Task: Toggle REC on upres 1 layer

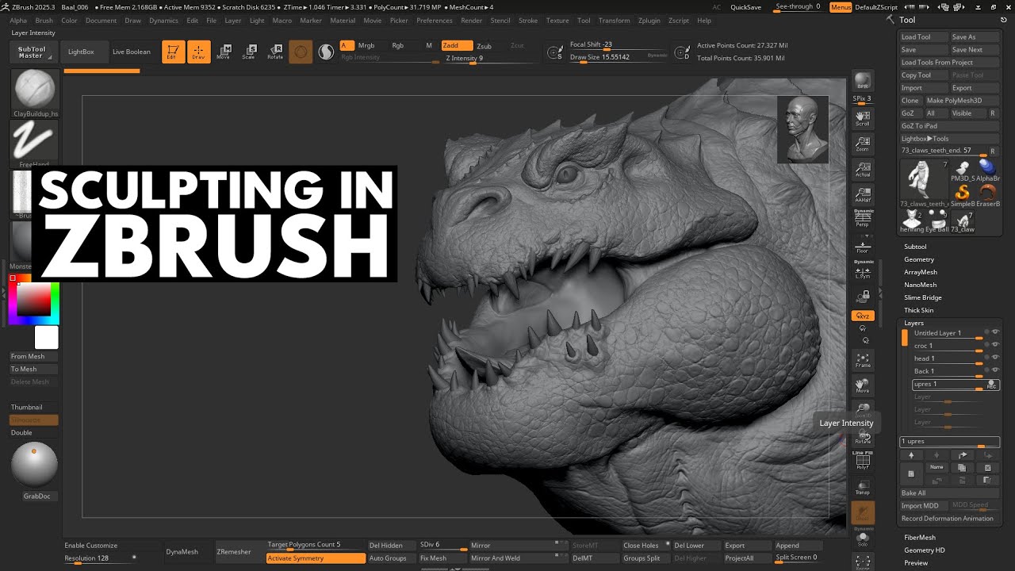Action: coord(991,385)
